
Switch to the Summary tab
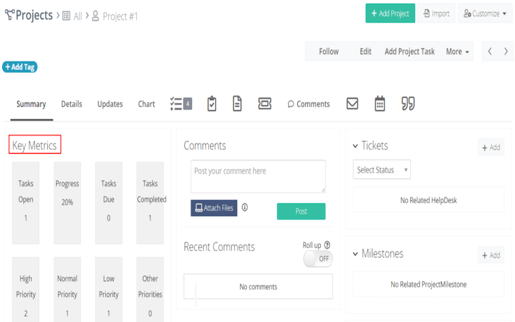tap(31, 104)
